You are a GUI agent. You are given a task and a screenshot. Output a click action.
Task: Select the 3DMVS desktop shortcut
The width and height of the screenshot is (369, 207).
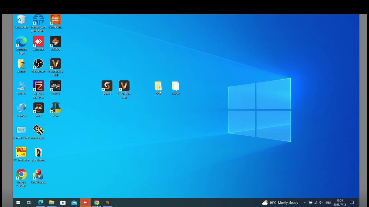click(56, 43)
